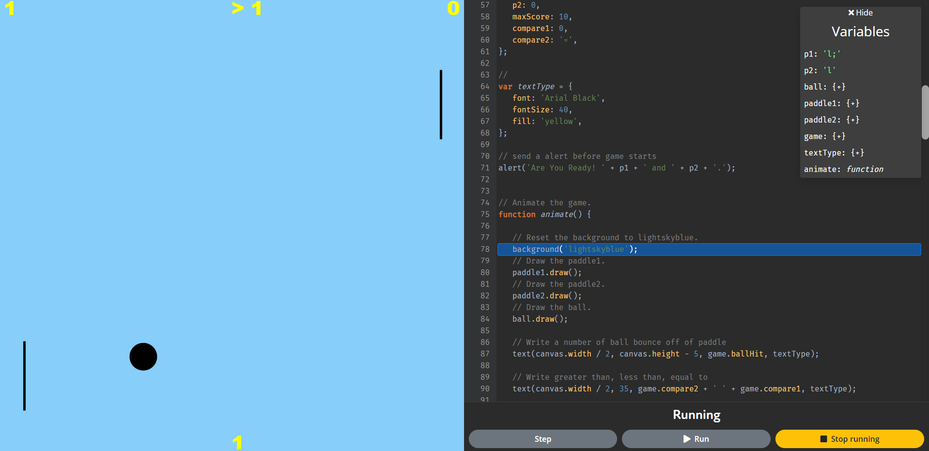This screenshot has height=451, width=929.
Task: Click comment 'Animate the game.' line
Action: point(544,202)
